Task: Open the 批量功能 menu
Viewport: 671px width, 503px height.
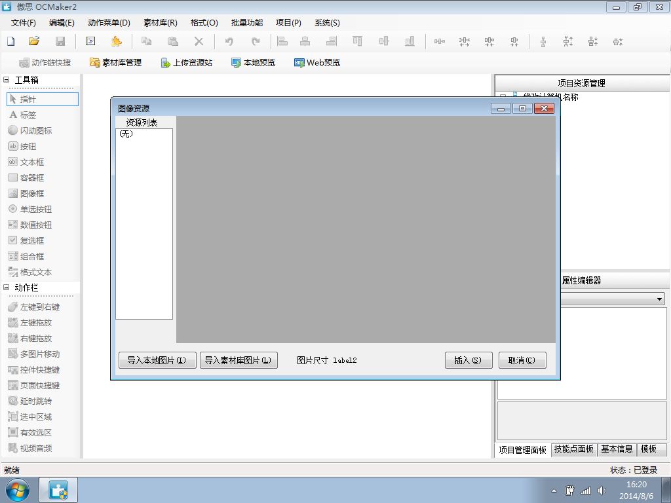Action: pyautogui.click(x=247, y=23)
